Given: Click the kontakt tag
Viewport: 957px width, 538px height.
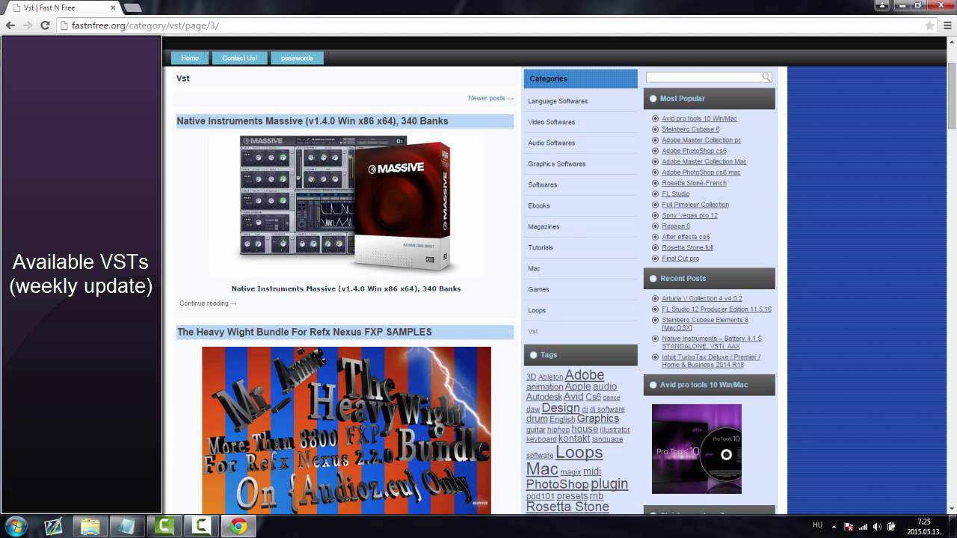Looking at the screenshot, I should [x=574, y=439].
